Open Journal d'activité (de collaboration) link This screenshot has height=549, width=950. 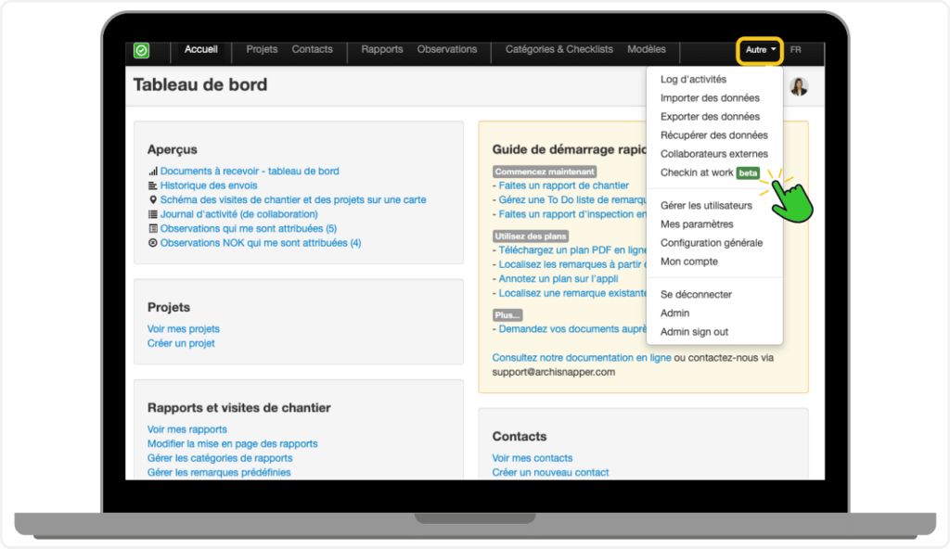coord(238,214)
